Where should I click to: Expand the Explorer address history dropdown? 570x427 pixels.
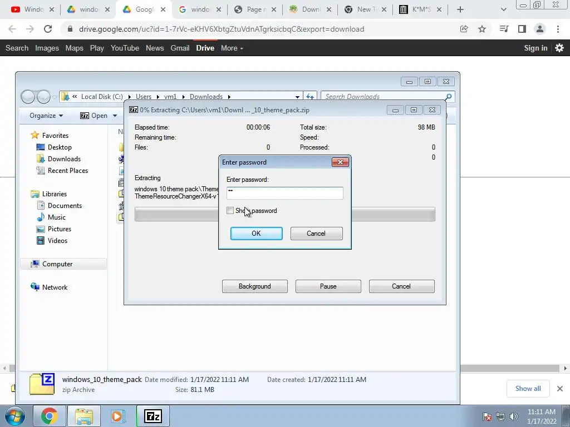point(297,97)
